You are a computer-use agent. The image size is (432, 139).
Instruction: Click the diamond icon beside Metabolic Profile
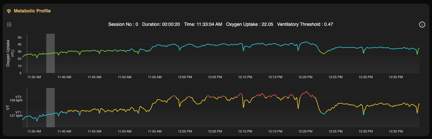coord(9,11)
